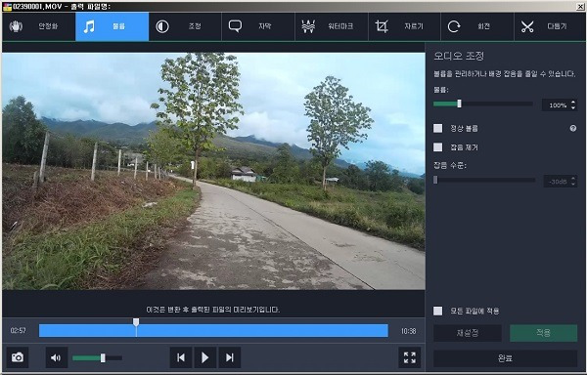Click the 02:57 current time label
Image resolution: width=587 pixels, height=375 pixels.
pyautogui.click(x=18, y=330)
